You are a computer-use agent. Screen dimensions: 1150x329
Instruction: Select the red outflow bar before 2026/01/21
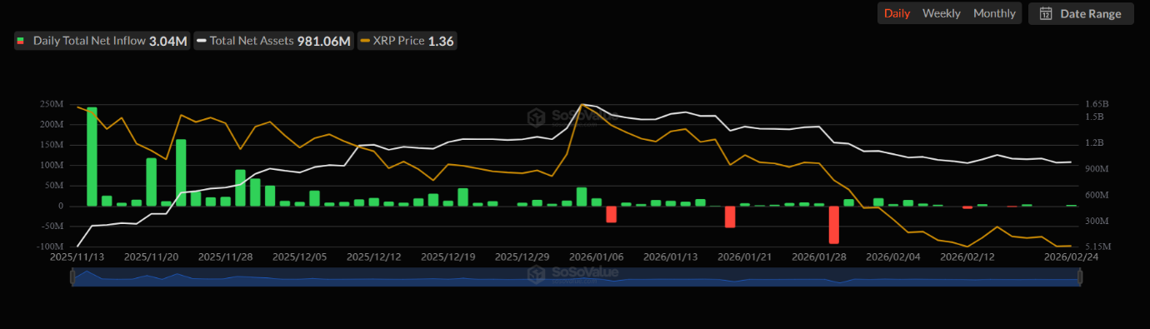[x=730, y=217]
